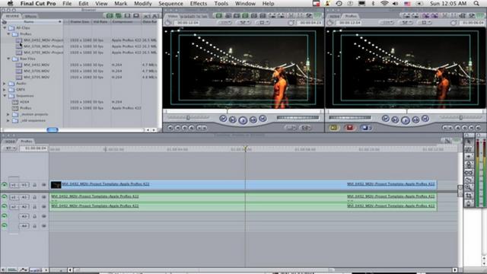Click Play In to Out in the Viewer
Viewport: 487px width, 274px height.
pos(233,119)
